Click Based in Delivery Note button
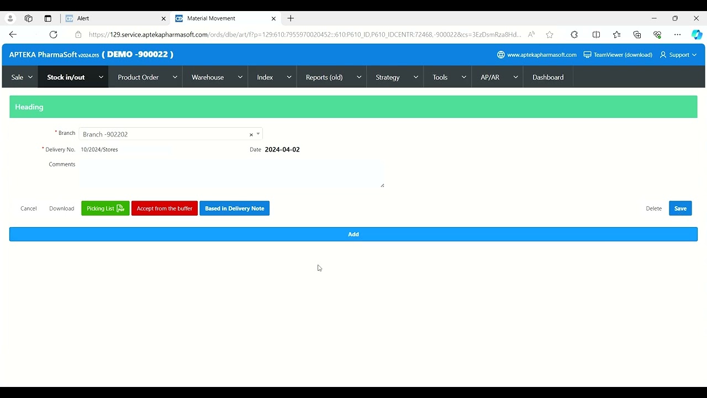This screenshot has width=707, height=398. coord(234,208)
